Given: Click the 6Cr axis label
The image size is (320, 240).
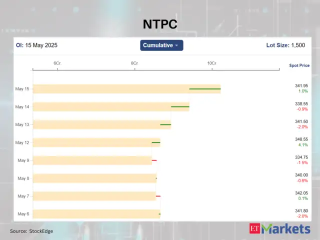Looking at the screenshot, I should (57, 63).
